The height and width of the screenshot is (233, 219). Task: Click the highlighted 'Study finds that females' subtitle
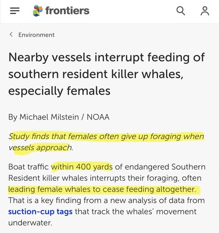point(53,136)
